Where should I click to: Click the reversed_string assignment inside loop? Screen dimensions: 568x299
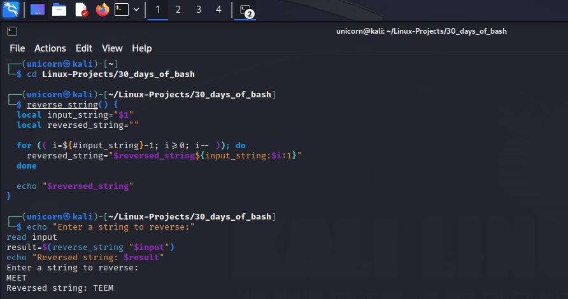[164, 156]
